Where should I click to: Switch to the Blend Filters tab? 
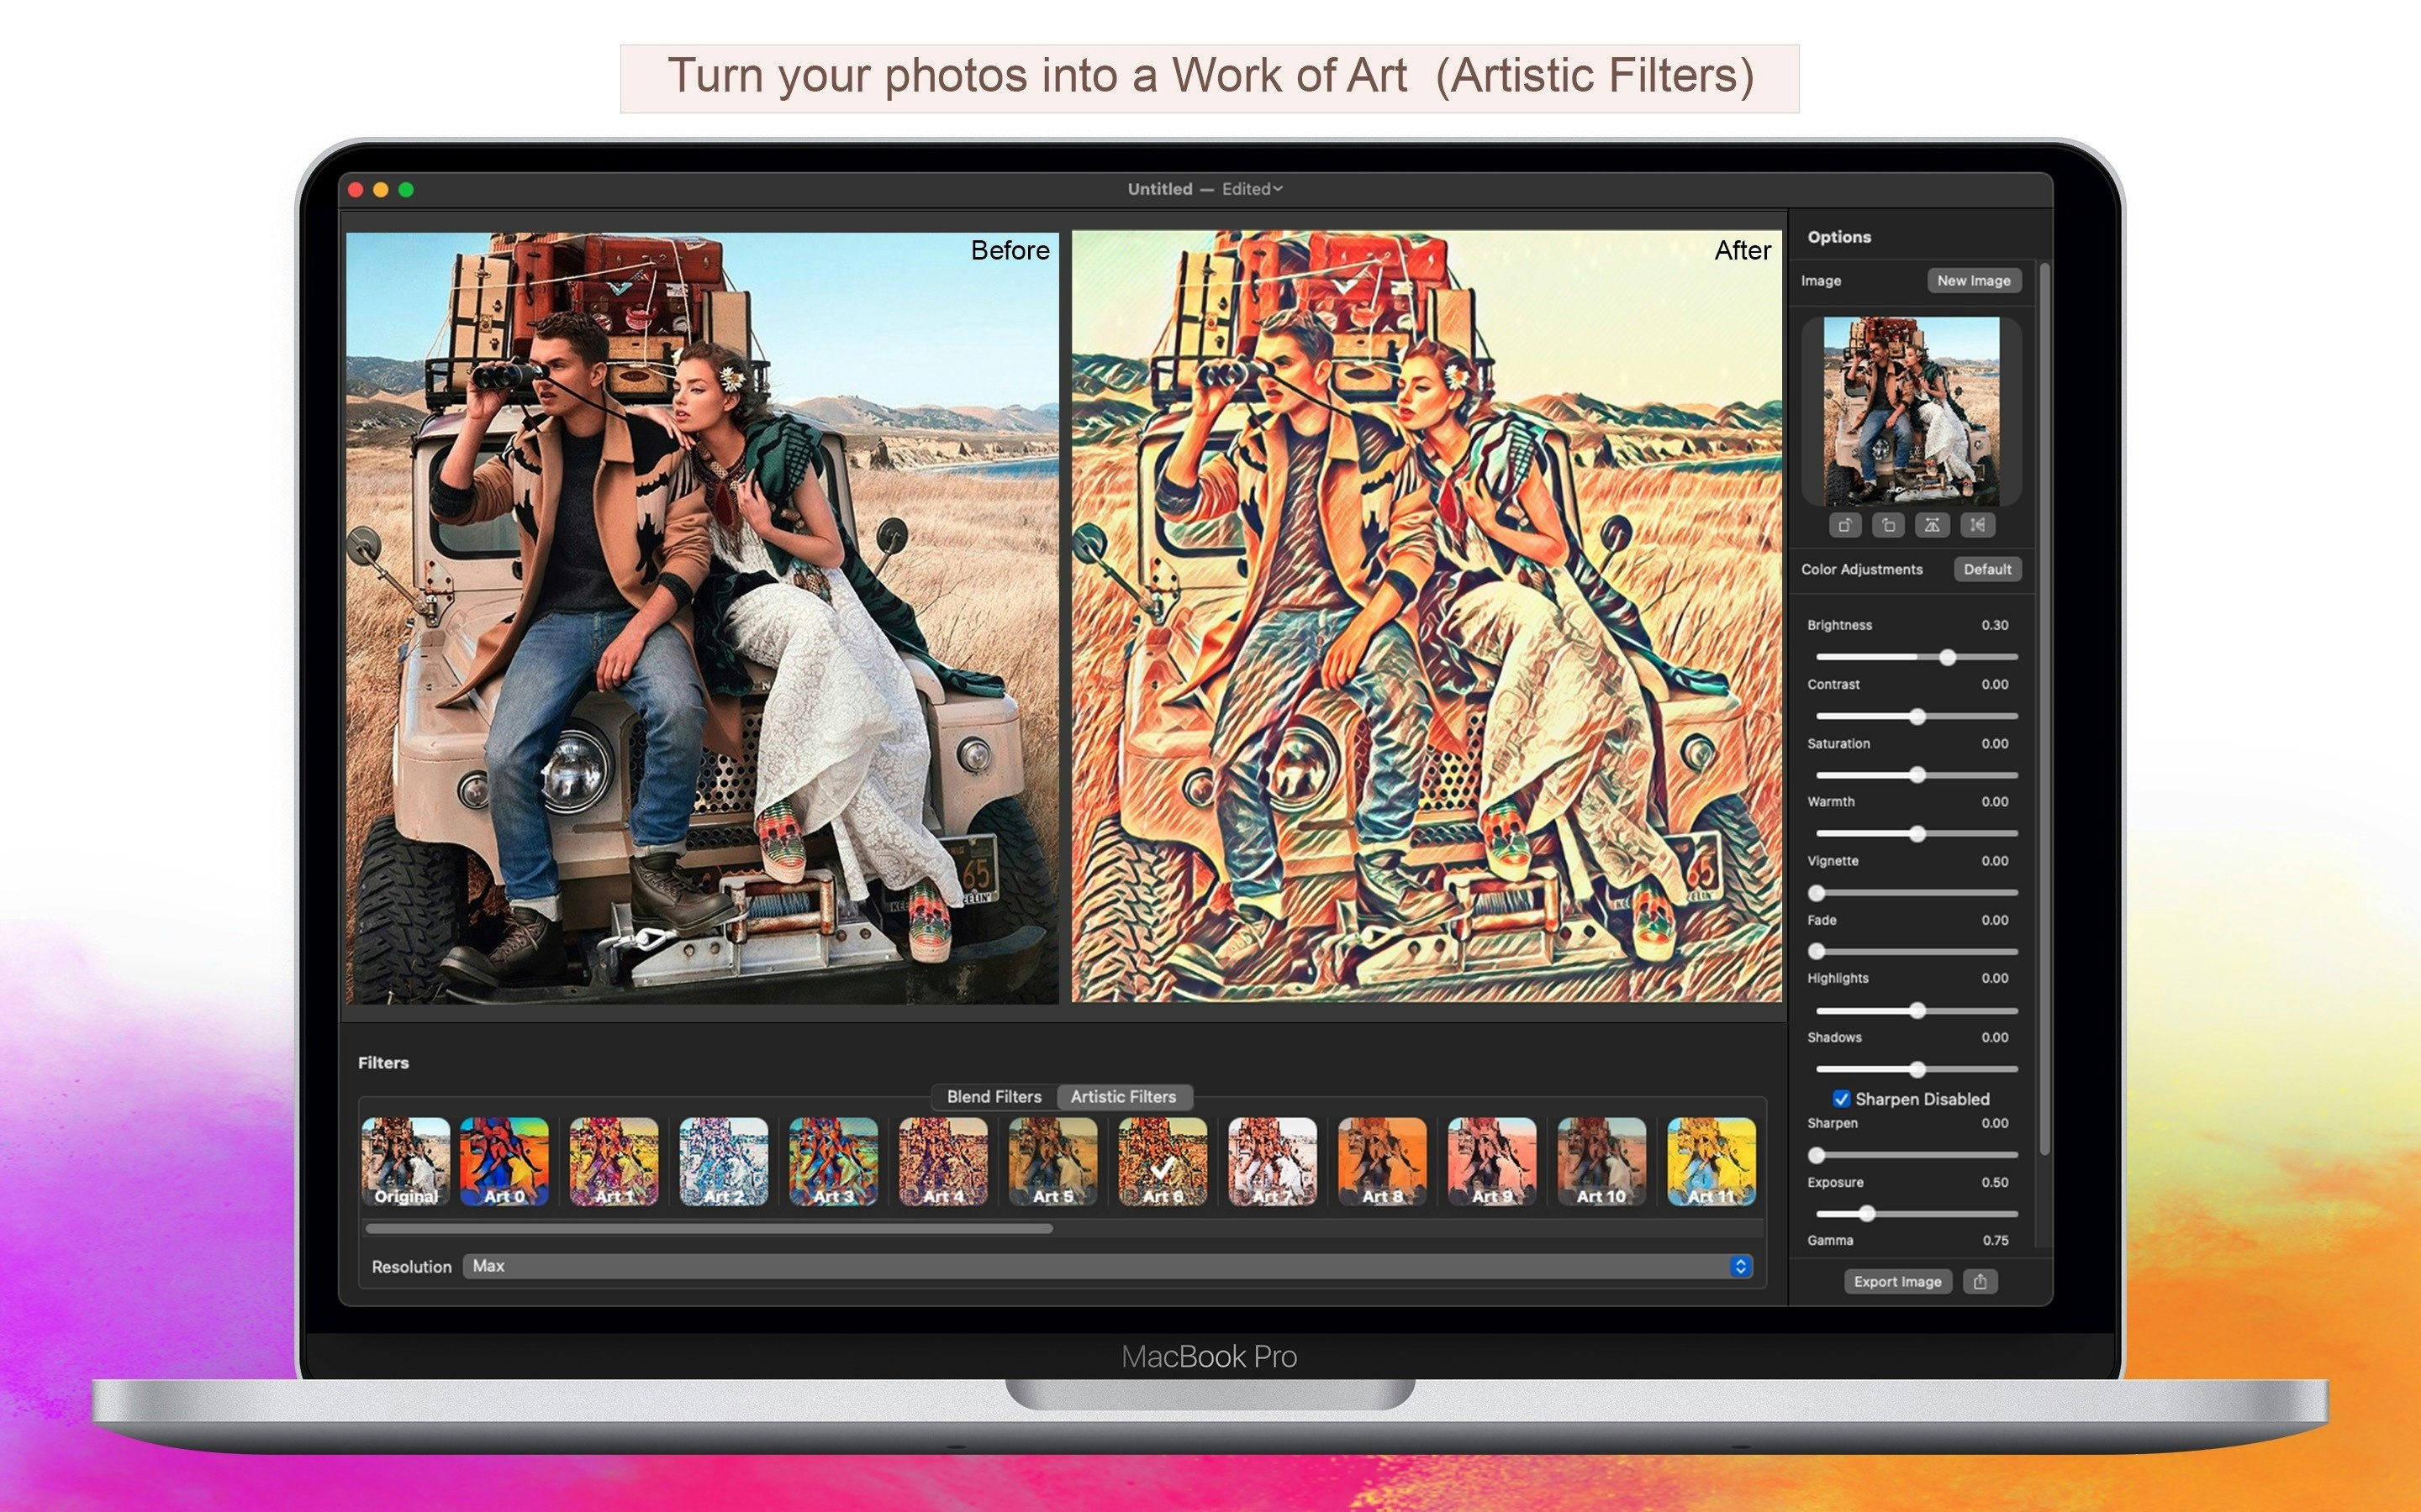(993, 1096)
